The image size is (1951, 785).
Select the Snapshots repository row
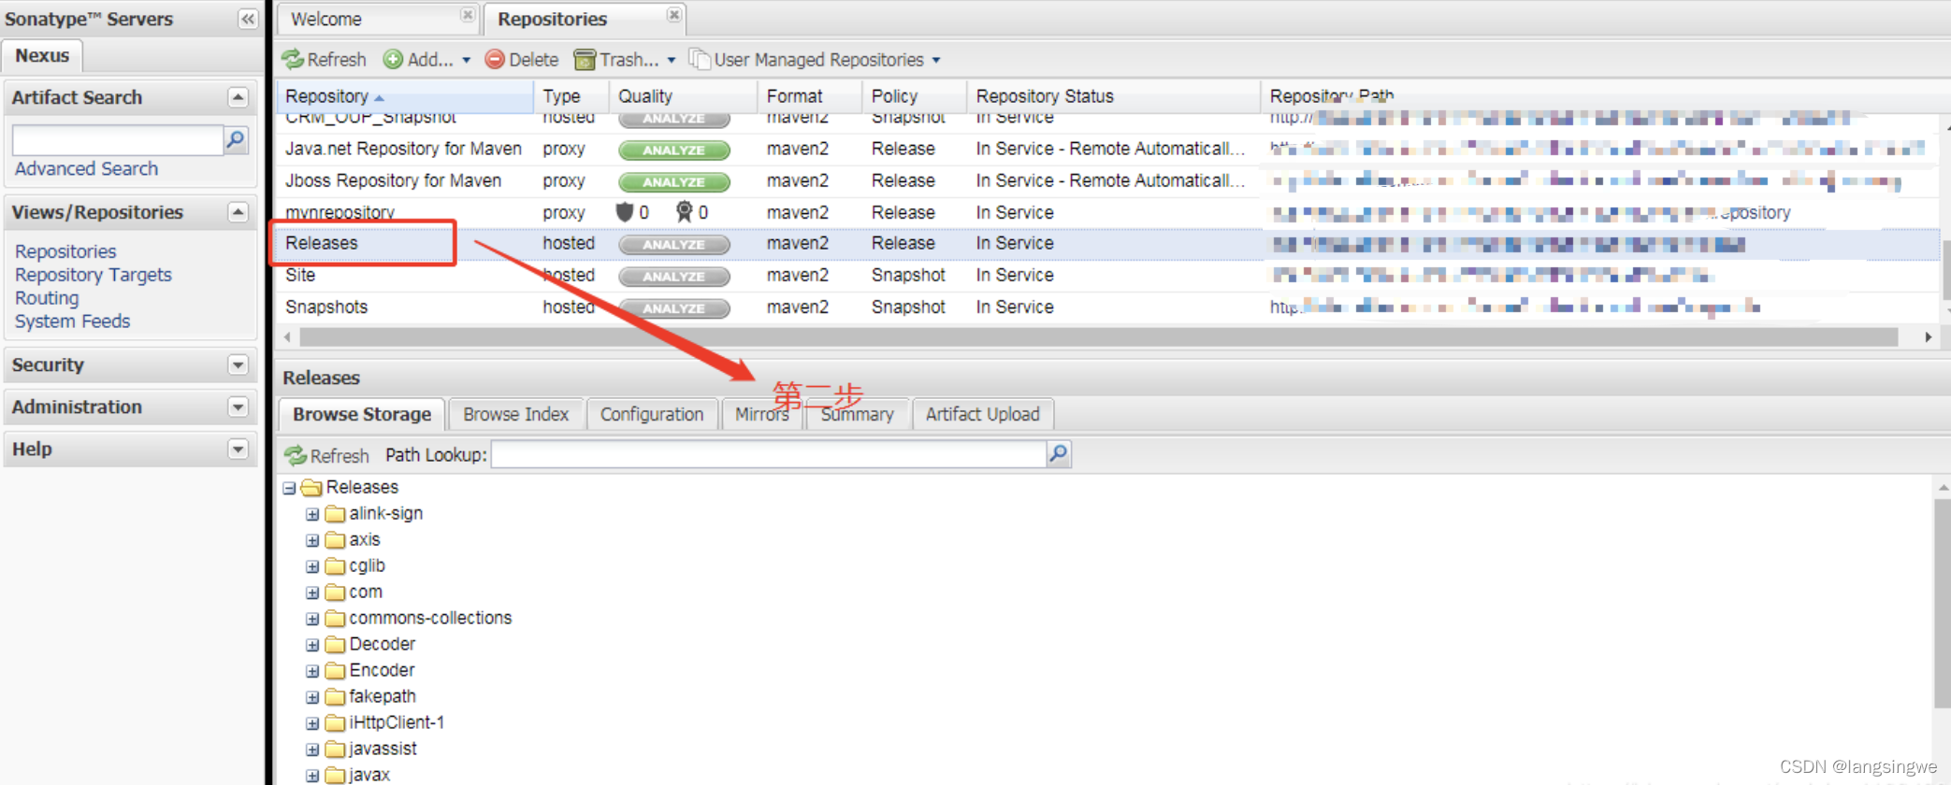coord(1108,307)
